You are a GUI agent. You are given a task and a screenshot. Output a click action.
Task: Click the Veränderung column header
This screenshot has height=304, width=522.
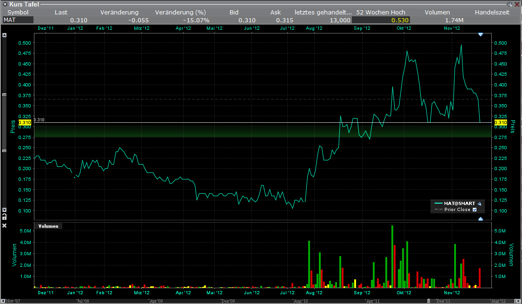(119, 13)
